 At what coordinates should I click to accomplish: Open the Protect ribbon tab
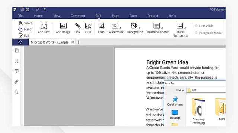click(153, 16)
